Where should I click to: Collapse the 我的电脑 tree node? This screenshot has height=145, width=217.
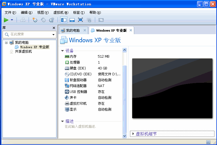point(6,43)
